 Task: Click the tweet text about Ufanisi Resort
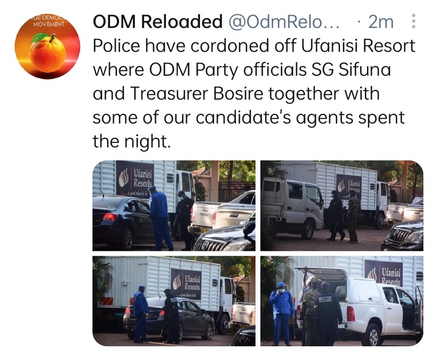point(254,94)
